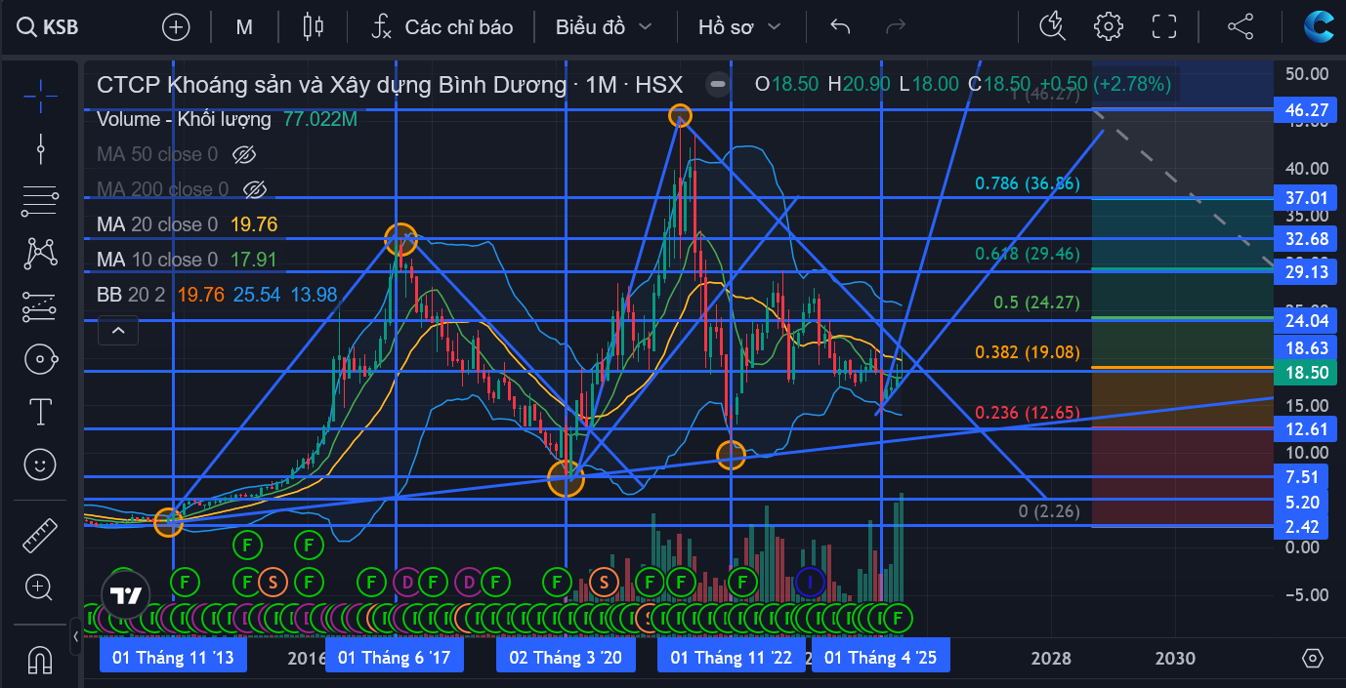1346x688 pixels.
Task: Show the hidden MA 200 indicator
Action: (254, 189)
